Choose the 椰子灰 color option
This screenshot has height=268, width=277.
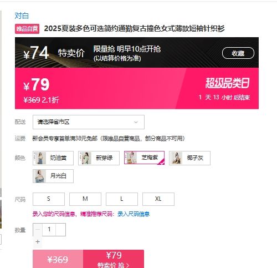pyautogui.click(x=189, y=158)
